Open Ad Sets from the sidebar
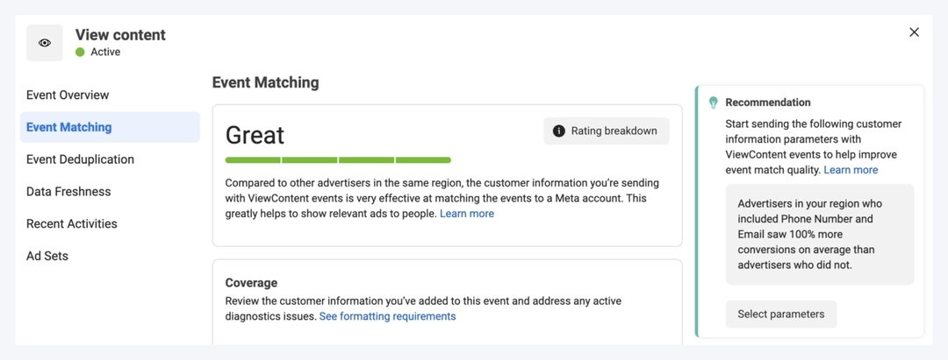Viewport: 948px width, 360px height. (x=47, y=256)
